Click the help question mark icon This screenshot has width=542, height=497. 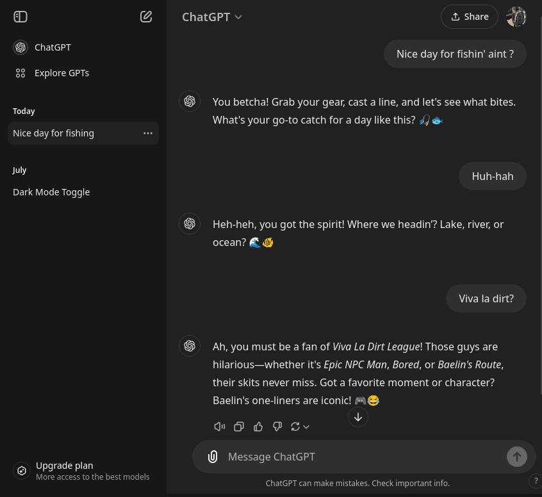point(536,481)
